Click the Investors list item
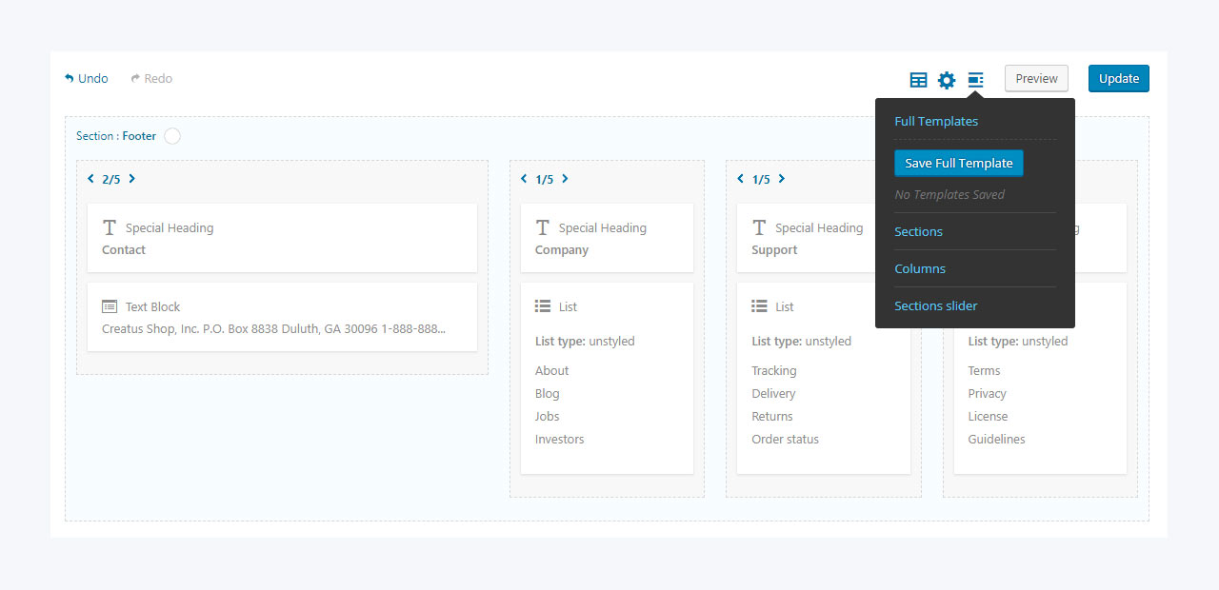This screenshot has width=1219, height=590. [x=560, y=440]
